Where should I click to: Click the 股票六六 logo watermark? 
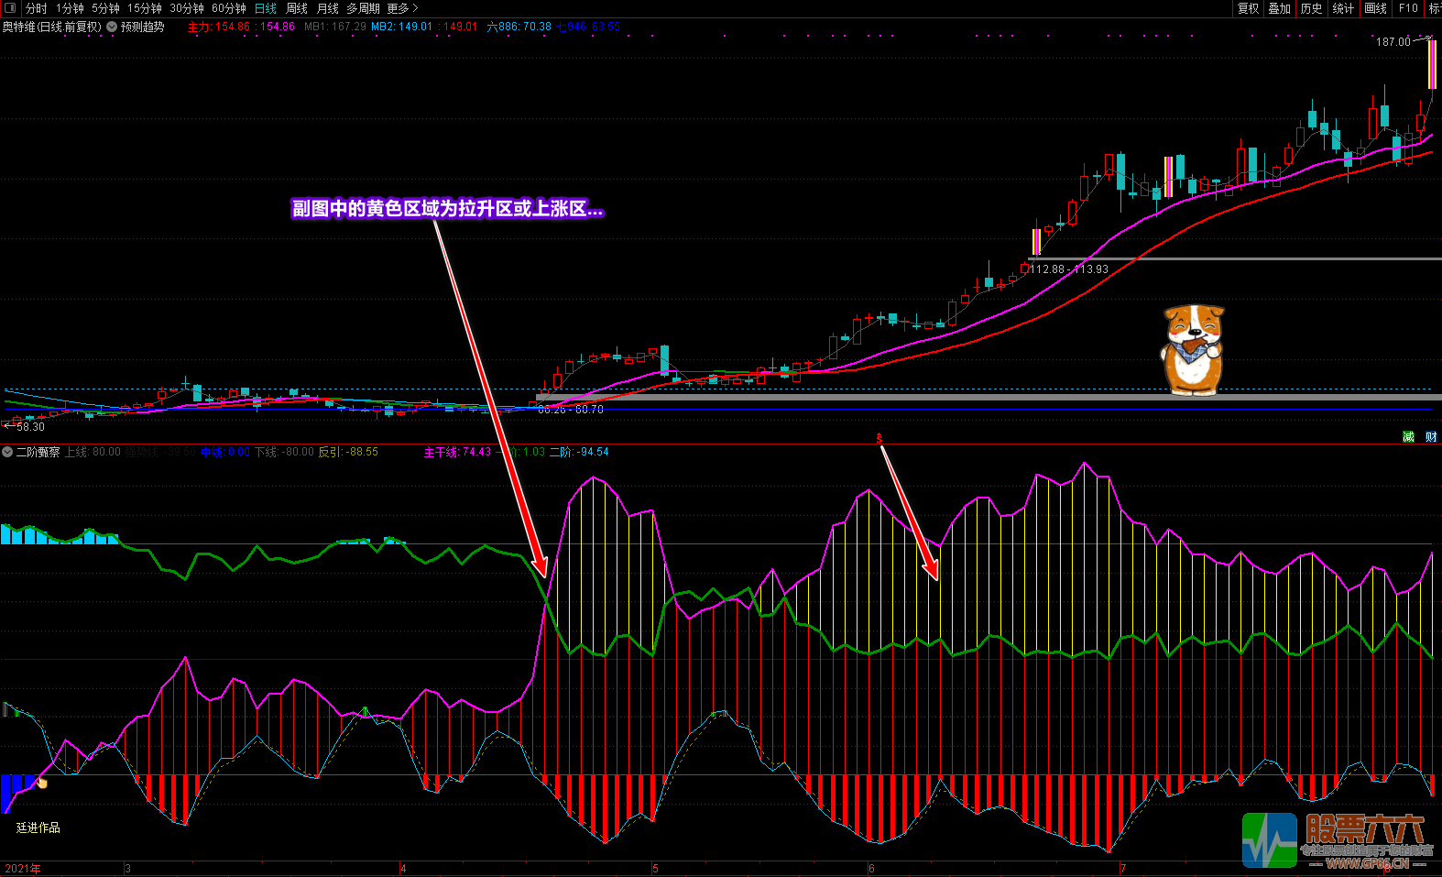tap(1337, 840)
